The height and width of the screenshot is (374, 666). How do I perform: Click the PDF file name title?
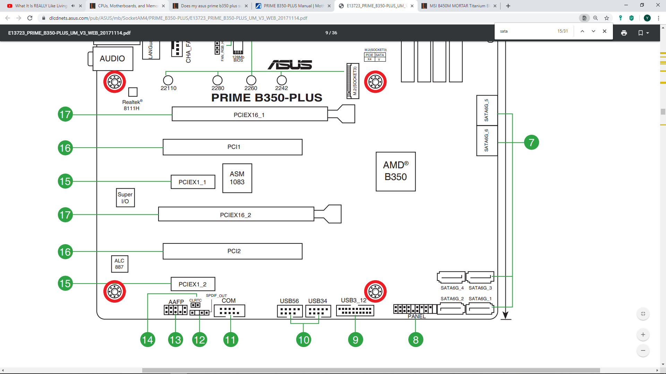tap(69, 33)
